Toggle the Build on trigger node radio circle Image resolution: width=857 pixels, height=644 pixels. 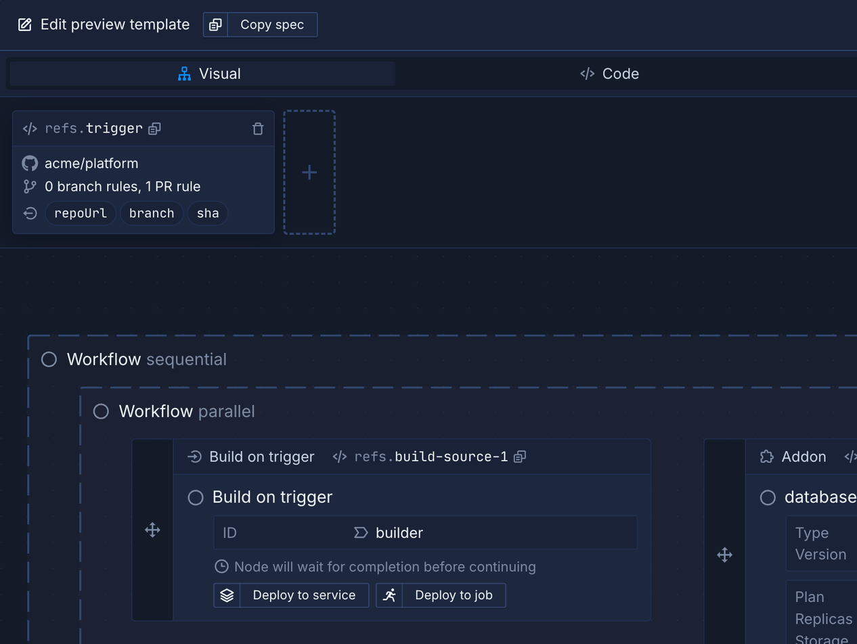(x=196, y=498)
